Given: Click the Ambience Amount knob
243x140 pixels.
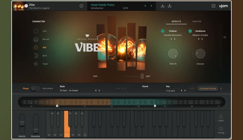Looking at the screenshot, I should point(200,54).
